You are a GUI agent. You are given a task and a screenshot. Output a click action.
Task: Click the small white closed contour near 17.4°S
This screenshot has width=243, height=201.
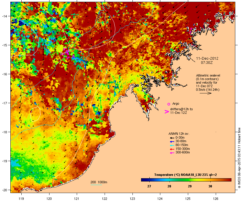[x=36, y=114]
